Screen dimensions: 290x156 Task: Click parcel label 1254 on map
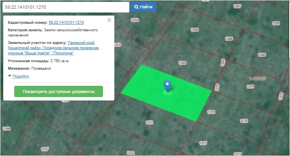click(x=135, y=20)
